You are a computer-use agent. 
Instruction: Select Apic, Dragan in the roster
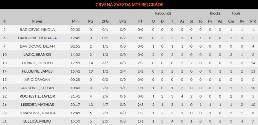[x=37, y=80]
